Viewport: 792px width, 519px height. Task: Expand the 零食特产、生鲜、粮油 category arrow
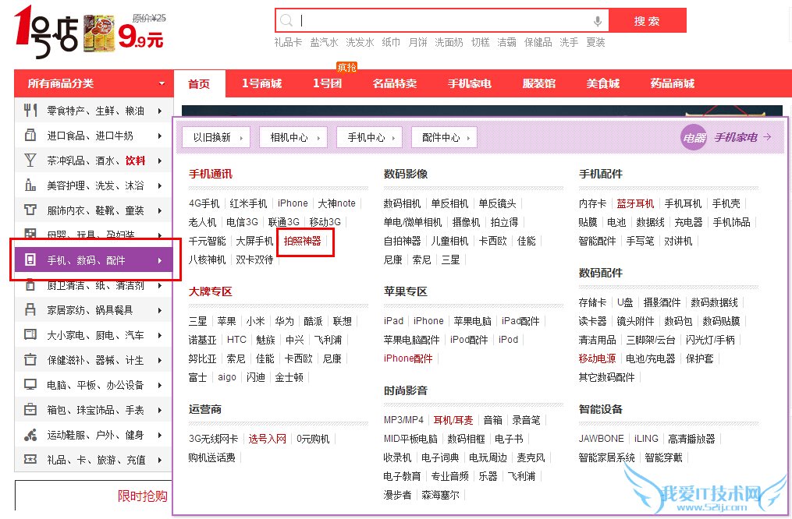(160, 111)
